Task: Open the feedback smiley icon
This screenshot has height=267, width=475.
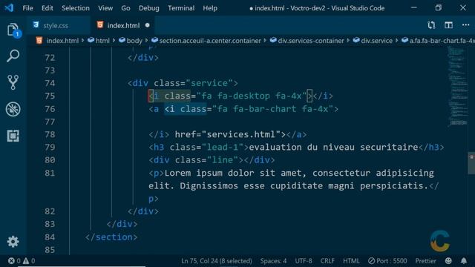Action: coord(448,261)
